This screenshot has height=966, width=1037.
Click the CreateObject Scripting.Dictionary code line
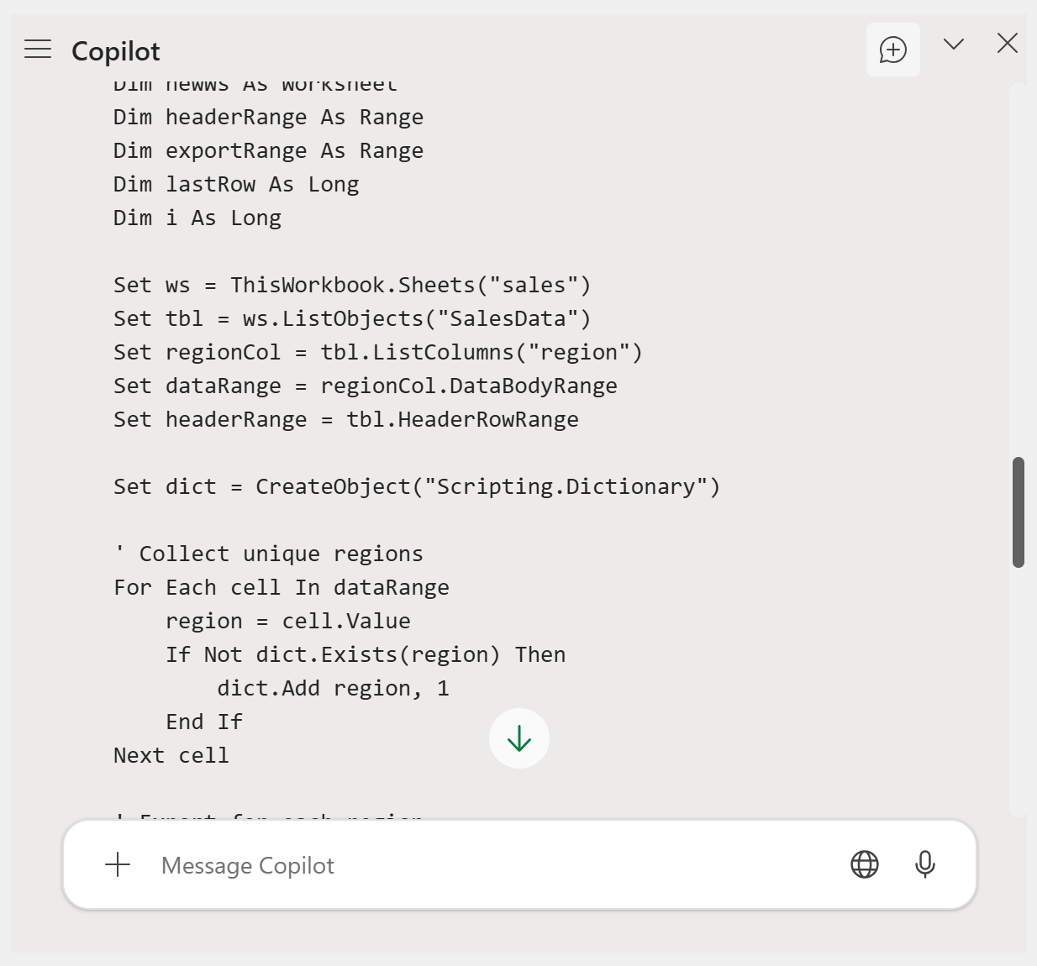(x=417, y=487)
